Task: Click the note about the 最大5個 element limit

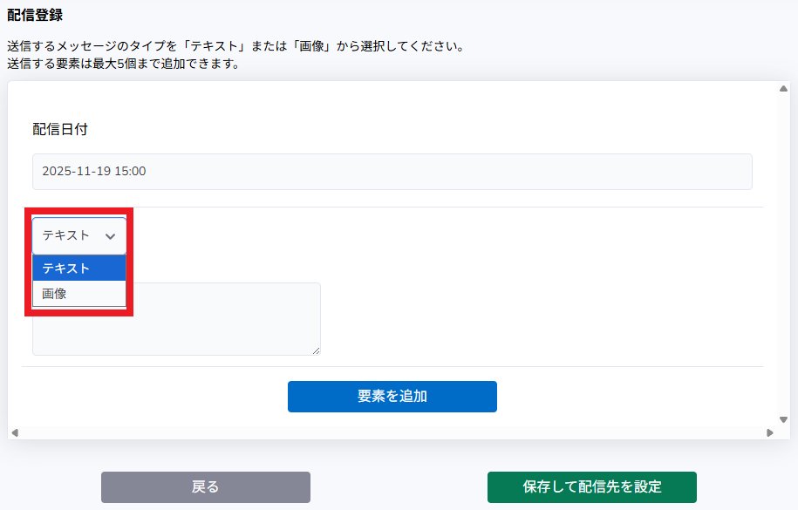Action: pyautogui.click(x=123, y=64)
